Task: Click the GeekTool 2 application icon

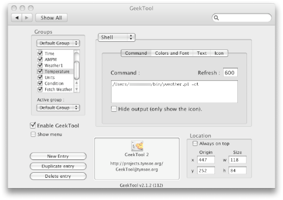Action: click(x=137, y=146)
